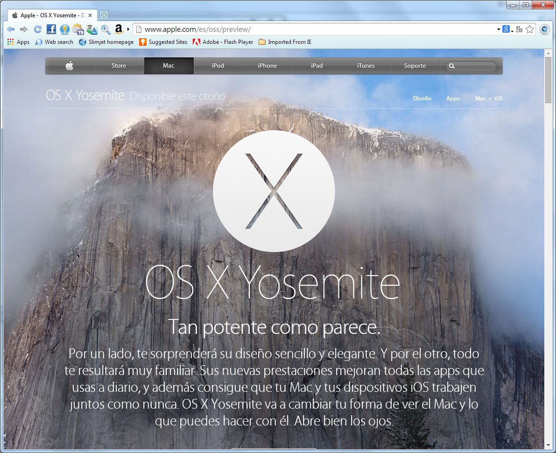This screenshot has width=556, height=453.
Task: Open the Store navigation item
Action: (119, 66)
